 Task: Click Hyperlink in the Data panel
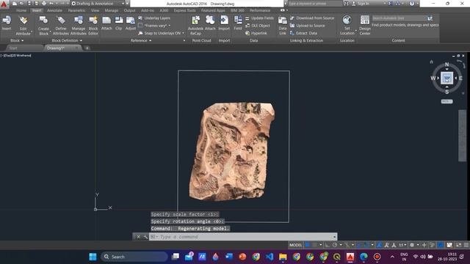tap(256, 33)
